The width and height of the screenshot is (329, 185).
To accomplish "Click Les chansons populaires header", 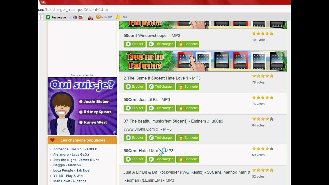I will point(83,140).
